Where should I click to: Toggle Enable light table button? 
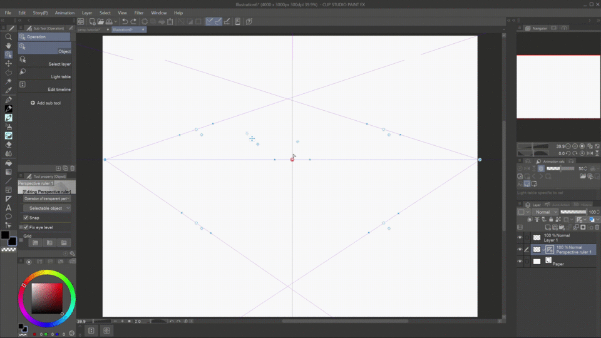541,168
